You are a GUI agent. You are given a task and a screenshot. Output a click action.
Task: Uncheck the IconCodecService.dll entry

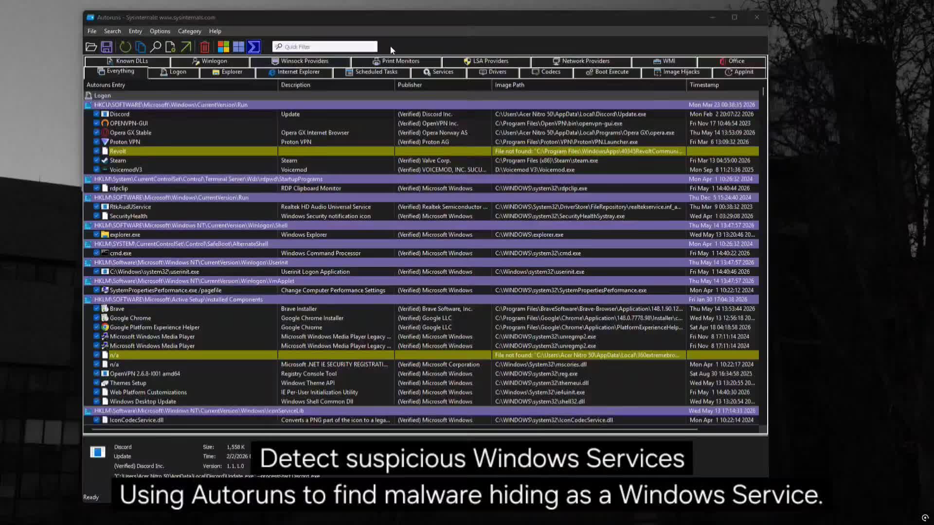point(96,420)
